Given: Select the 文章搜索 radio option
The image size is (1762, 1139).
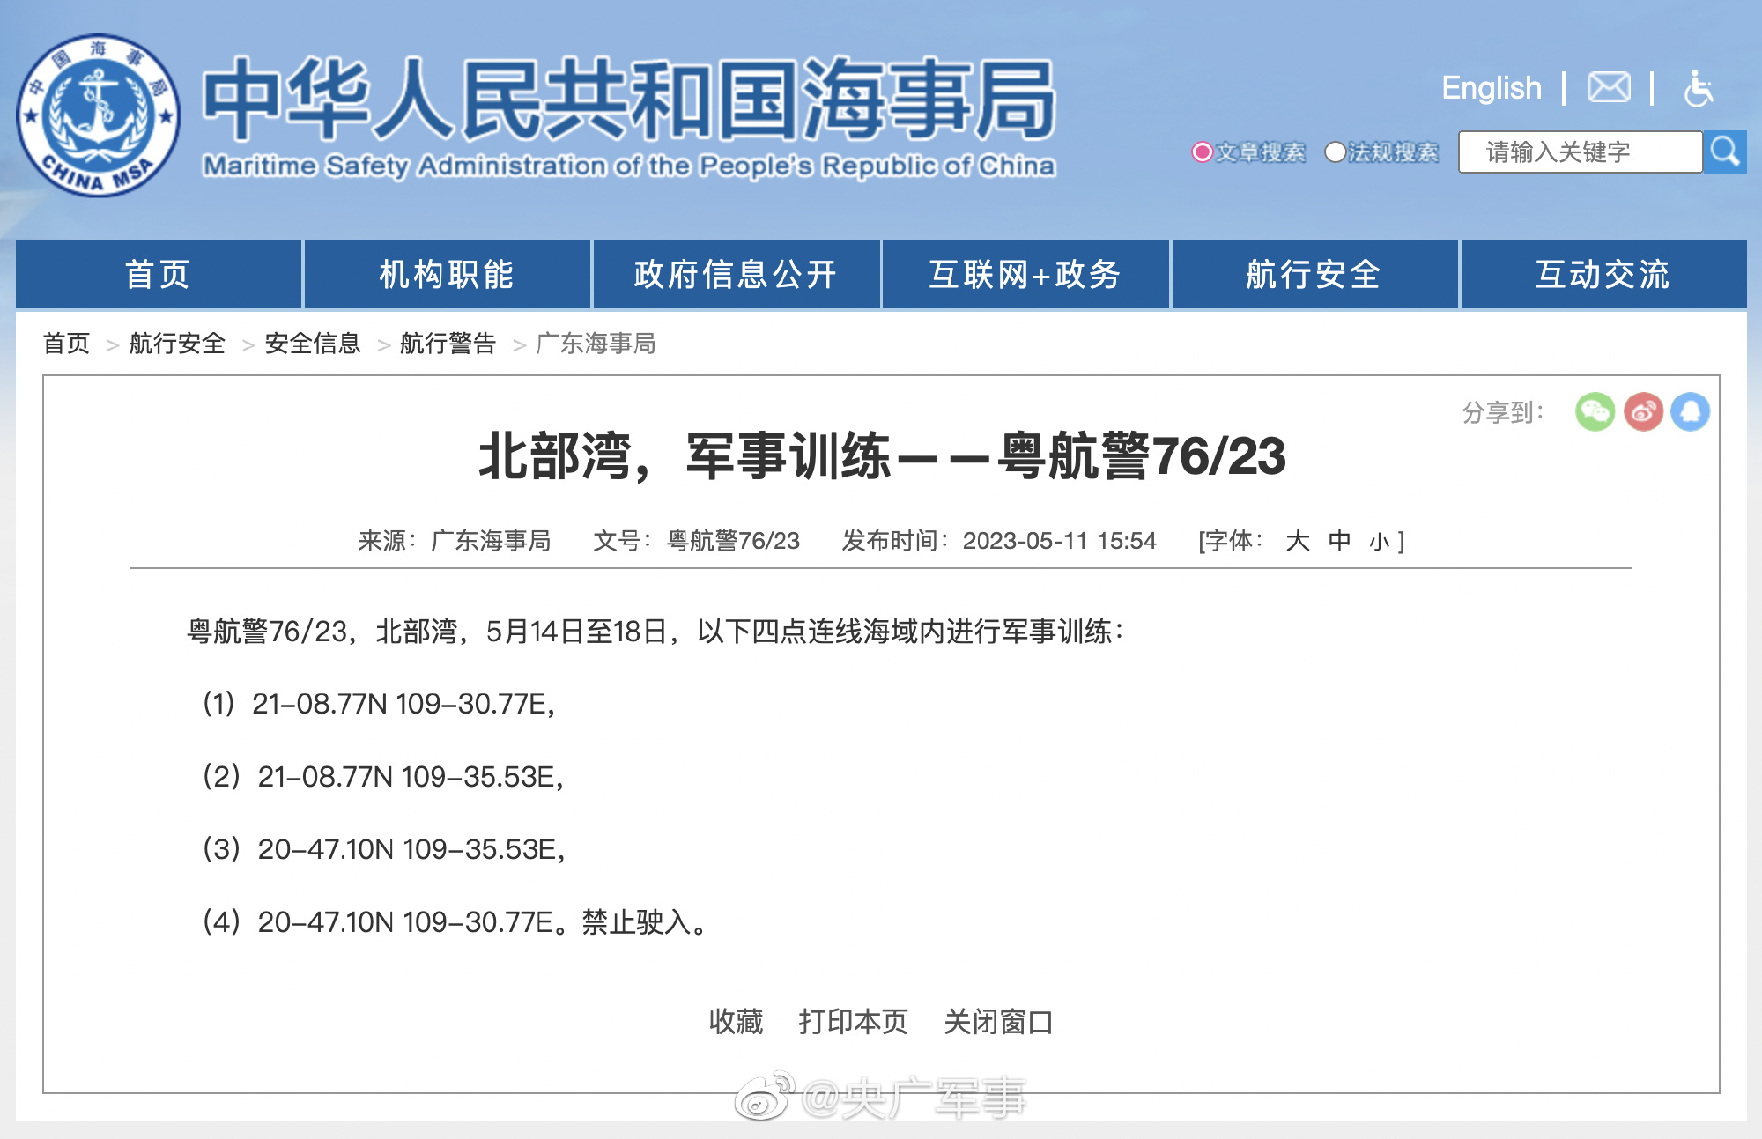Looking at the screenshot, I should 1202,152.
